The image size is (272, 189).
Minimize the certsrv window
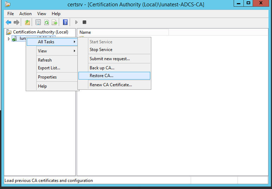[239, 3]
